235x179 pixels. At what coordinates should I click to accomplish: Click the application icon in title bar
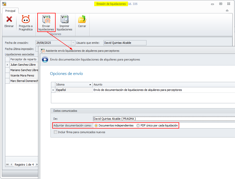(4, 4)
